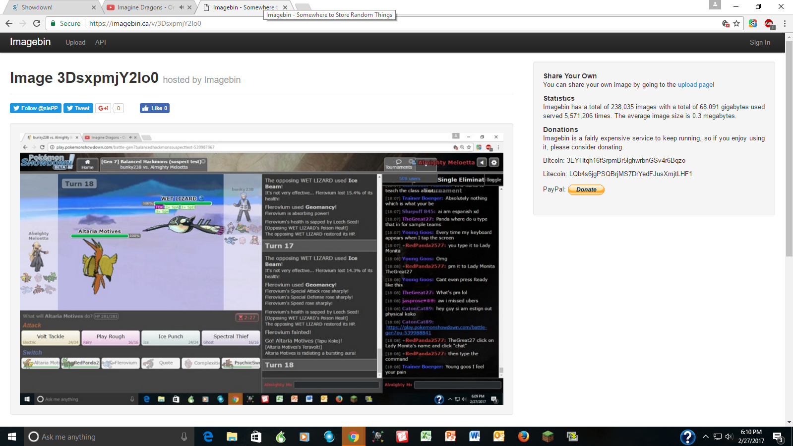This screenshot has height=446, width=793.
Task: Open the Windows Start menu
Action: tap(12, 437)
